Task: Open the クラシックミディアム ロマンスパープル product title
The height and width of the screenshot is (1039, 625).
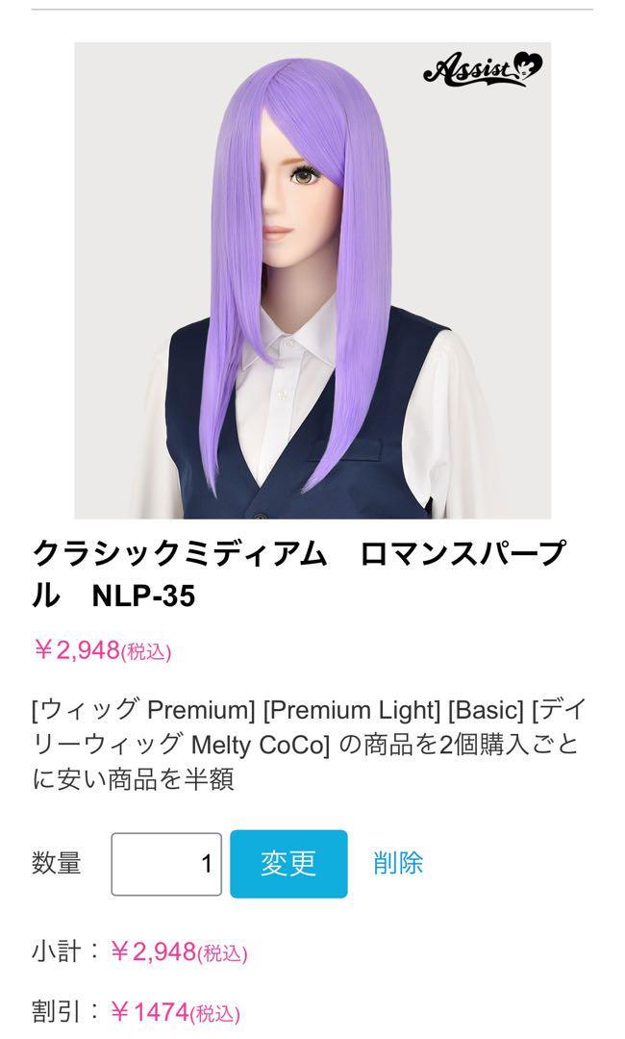Action: 299,573
